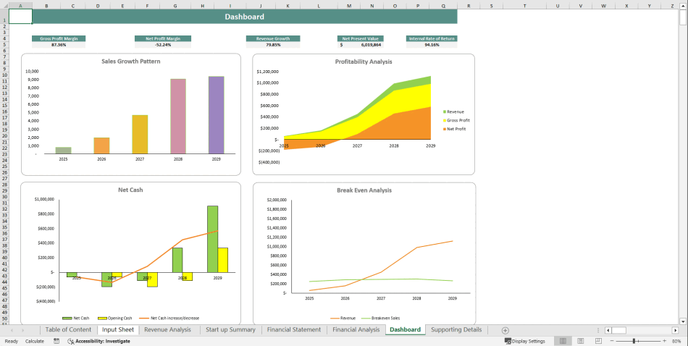The width and height of the screenshot is (688, 346).
Task: Go to the Revenue Analysis sheet
Action: [167, 330]
